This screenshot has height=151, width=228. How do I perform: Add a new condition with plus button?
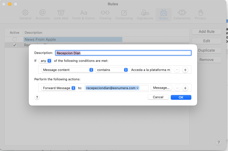185,70
